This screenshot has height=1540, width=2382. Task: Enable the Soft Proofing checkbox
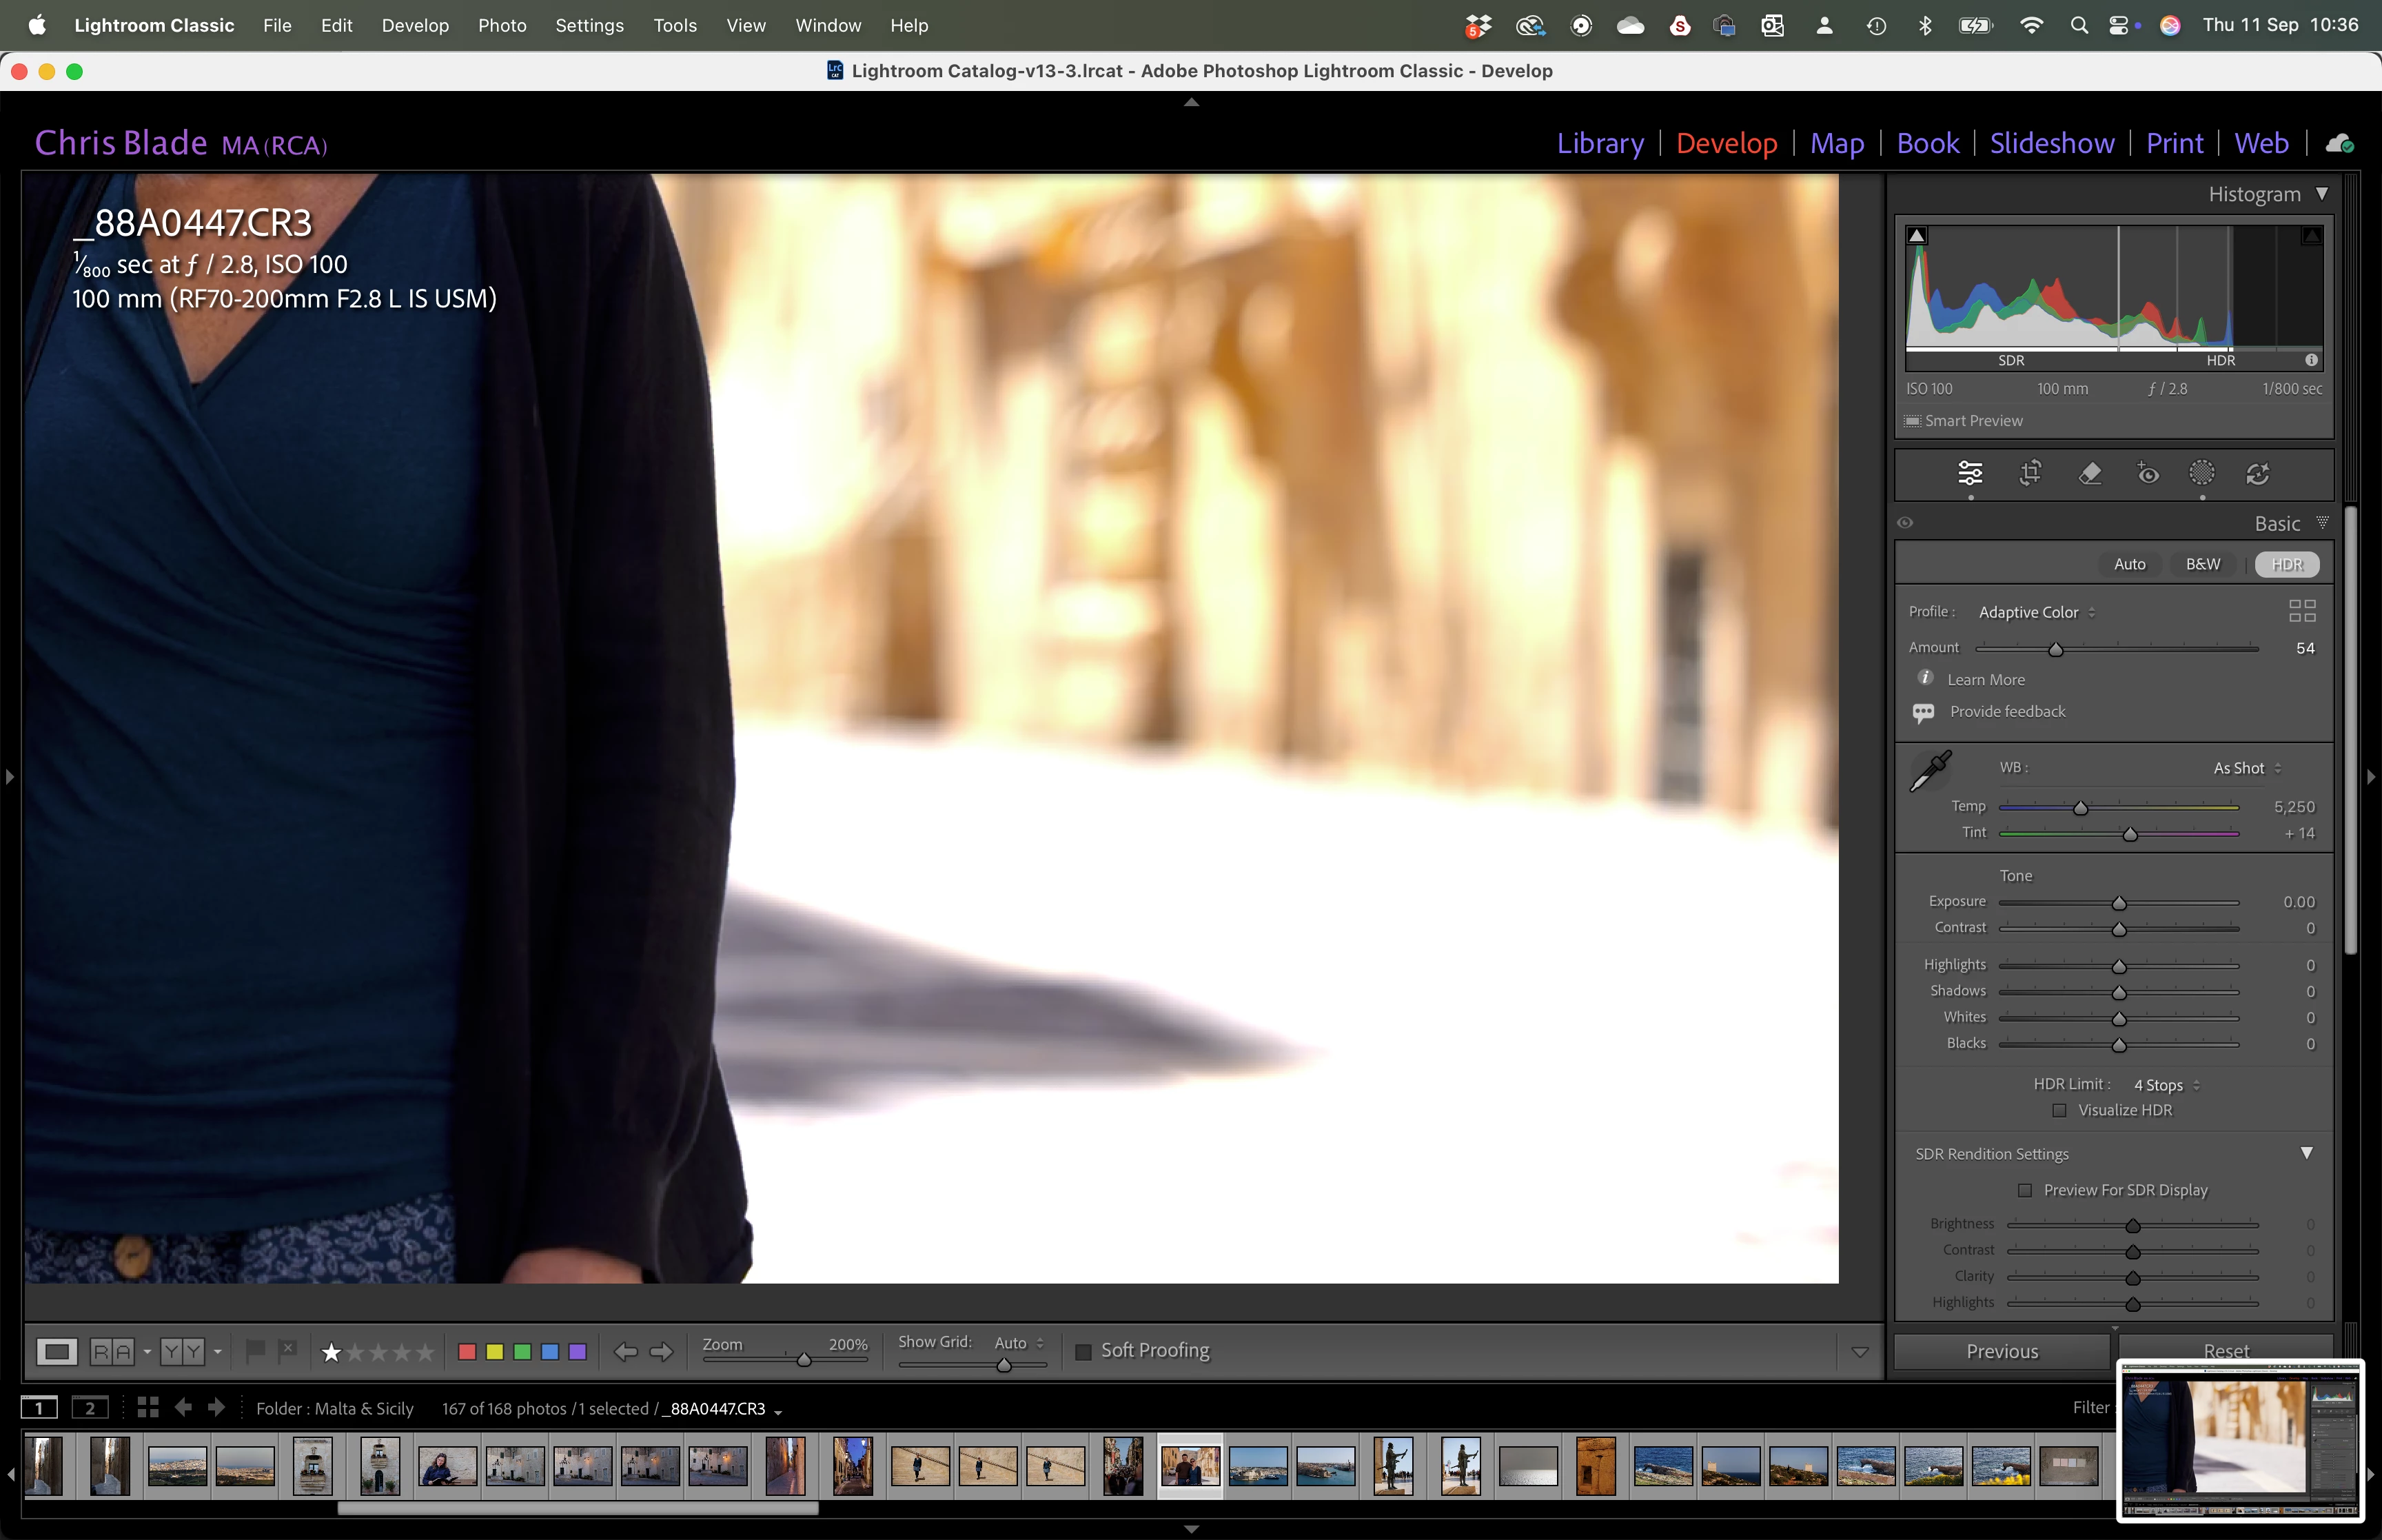pos(1083,1352)
